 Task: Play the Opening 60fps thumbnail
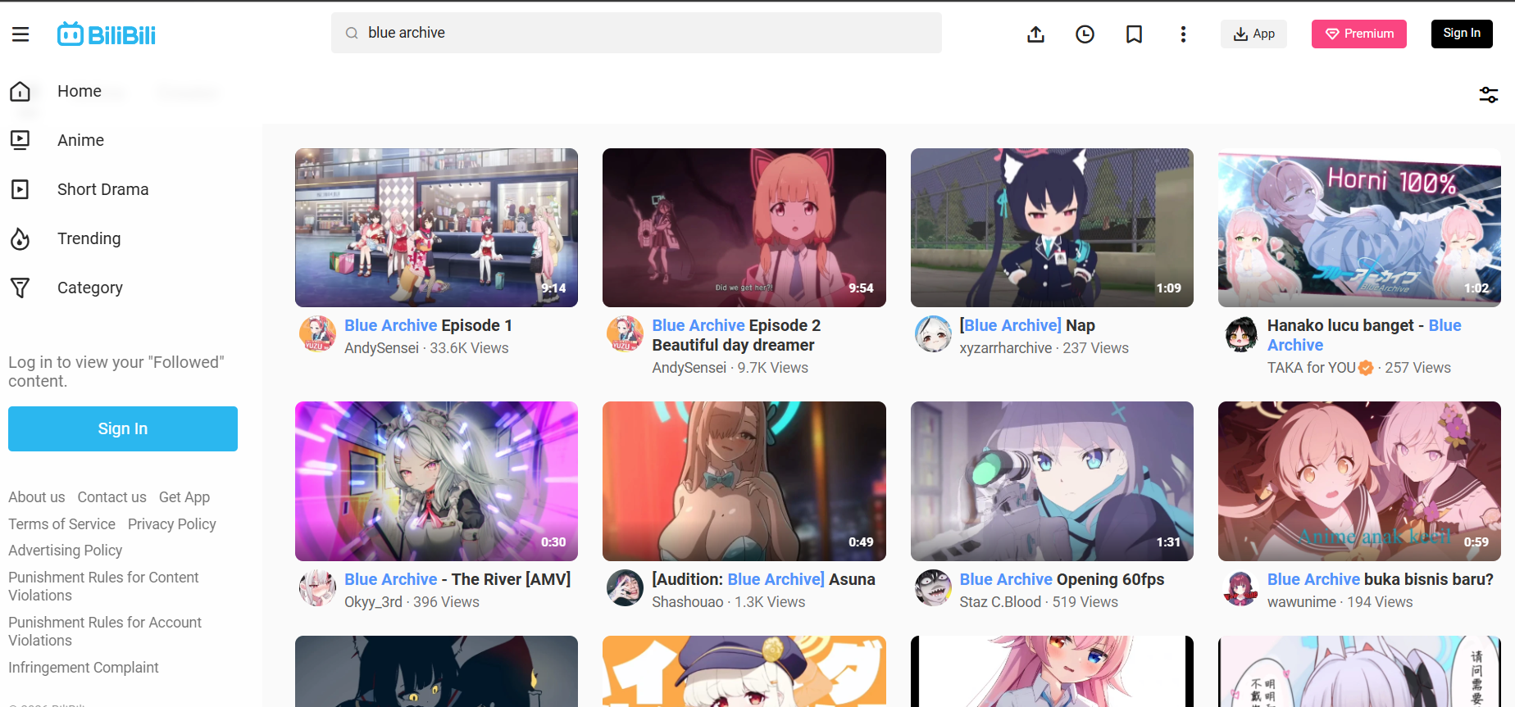coord(1052,481)
